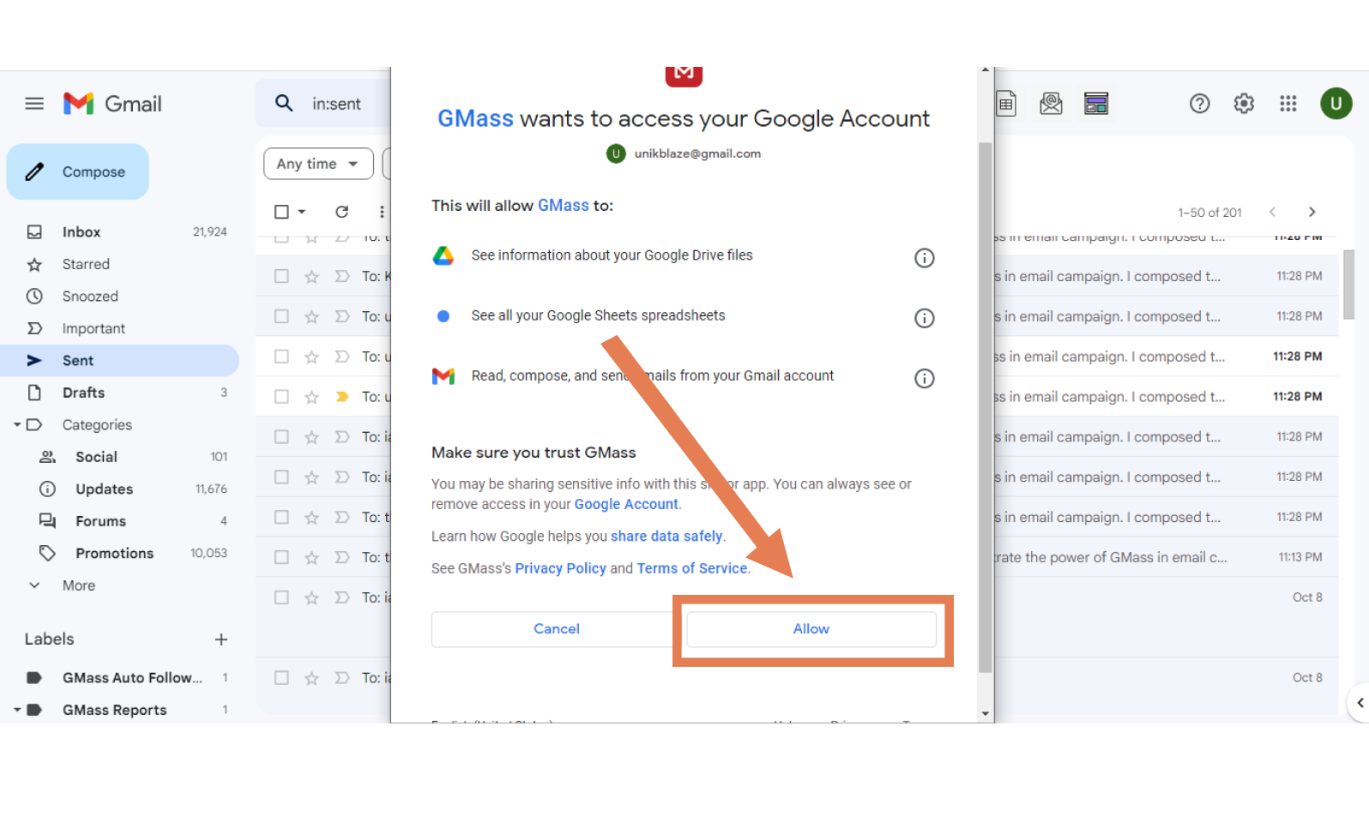Open the Inbox folder
This screenshot has width=1369, height=840.
[120, 232]
